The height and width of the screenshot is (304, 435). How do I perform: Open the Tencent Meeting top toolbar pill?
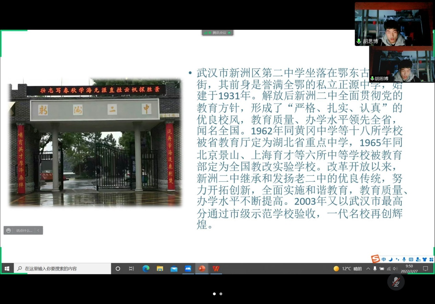(x=218, y=33)
